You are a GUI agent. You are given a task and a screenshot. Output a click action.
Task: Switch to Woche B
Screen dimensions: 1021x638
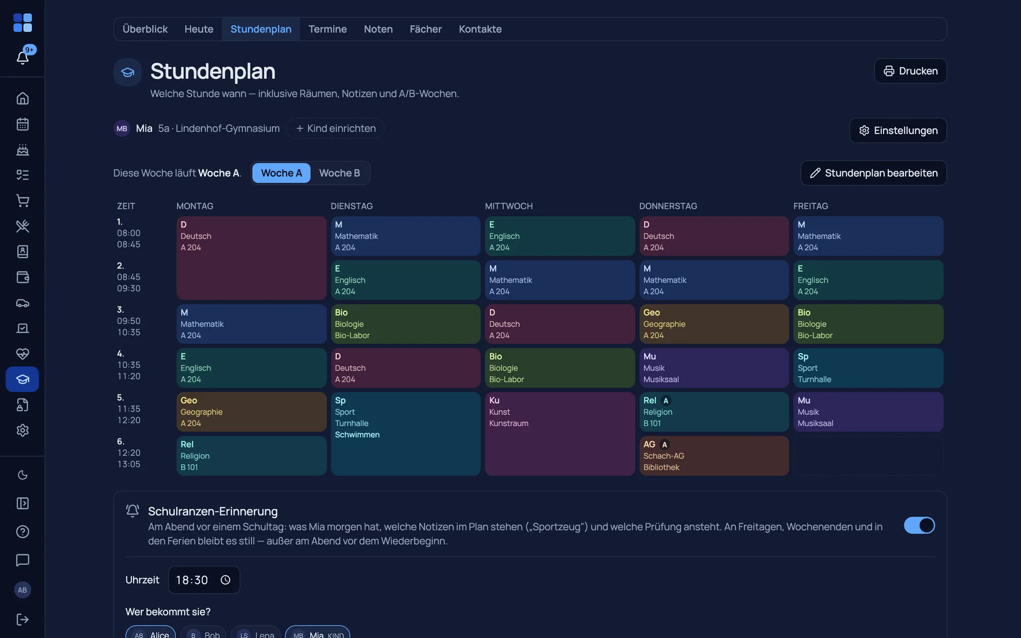coord(339,173)
